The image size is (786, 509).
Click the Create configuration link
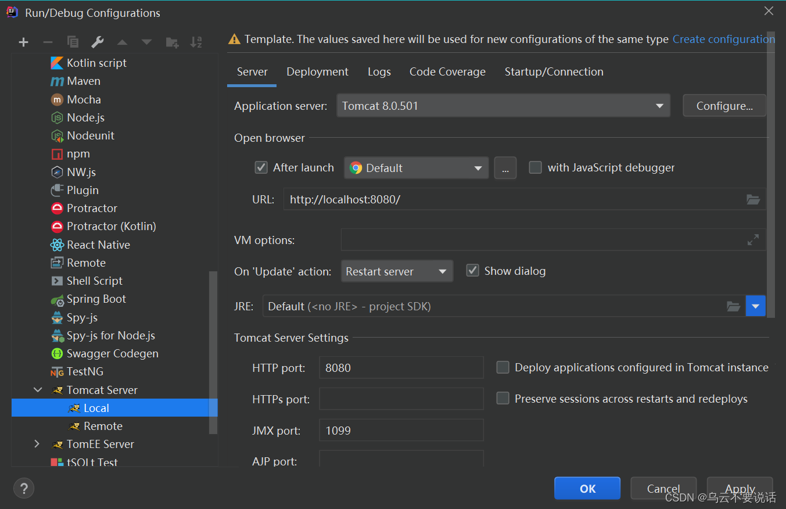click(723, 39)
